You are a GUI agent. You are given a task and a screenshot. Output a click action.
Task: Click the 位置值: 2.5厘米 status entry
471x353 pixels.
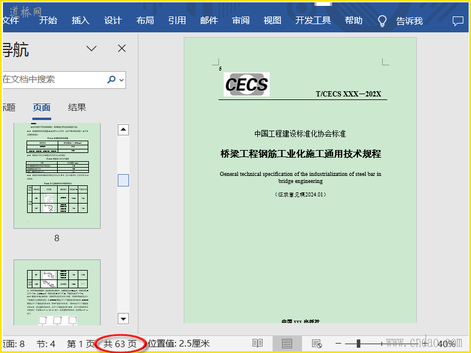pos(179,344)
